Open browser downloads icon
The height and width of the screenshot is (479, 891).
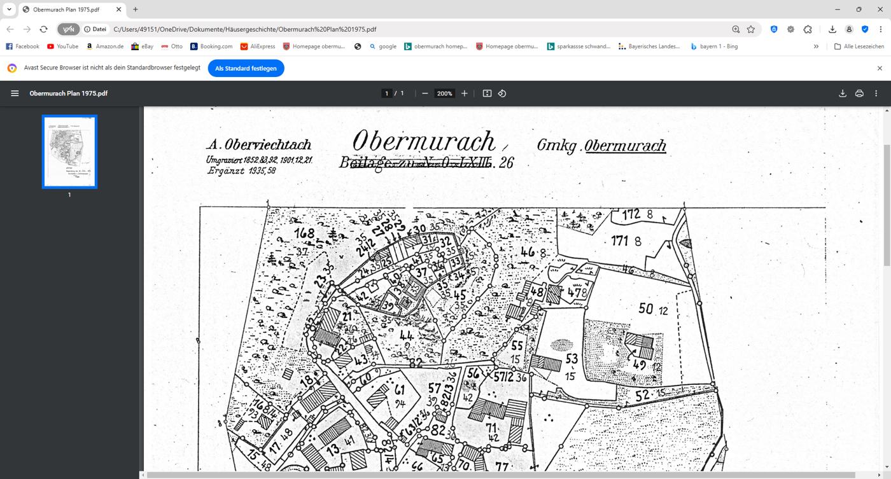click(x=832, y=29)
